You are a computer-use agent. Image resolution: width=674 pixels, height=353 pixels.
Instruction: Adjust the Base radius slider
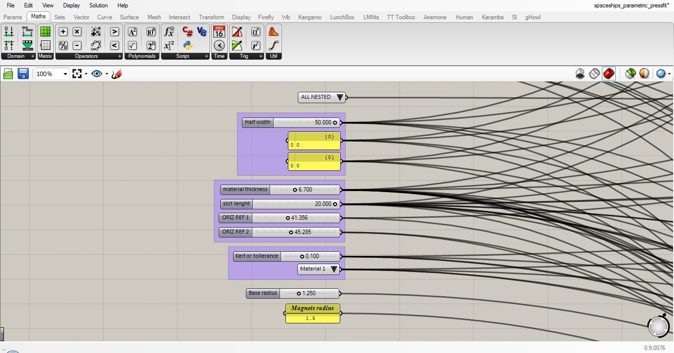pyautogui.click(x=293, y=293)
